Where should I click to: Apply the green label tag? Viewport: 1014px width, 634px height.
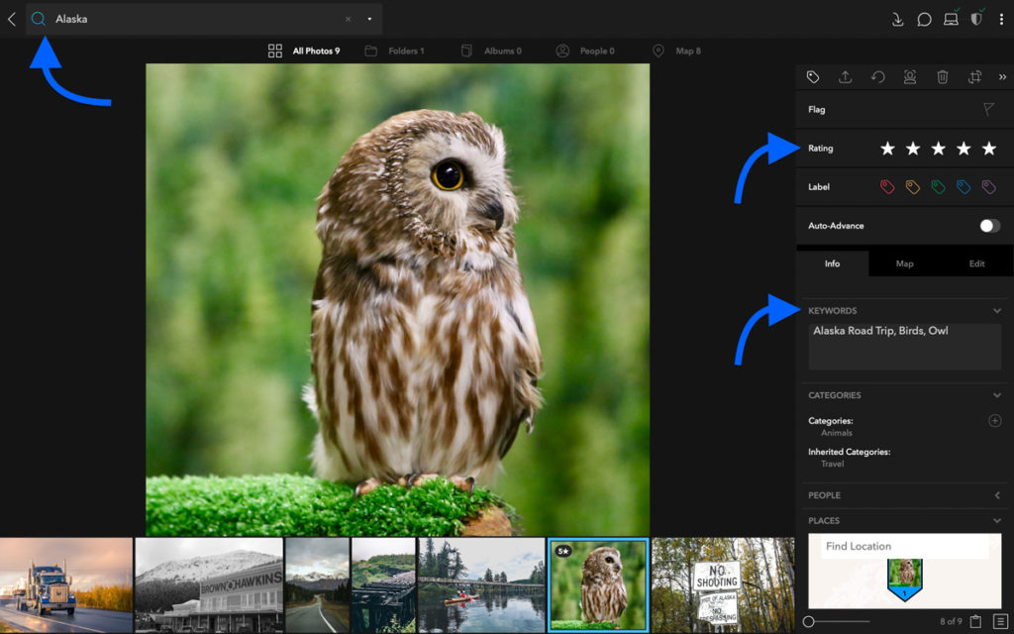pos(938,187)
